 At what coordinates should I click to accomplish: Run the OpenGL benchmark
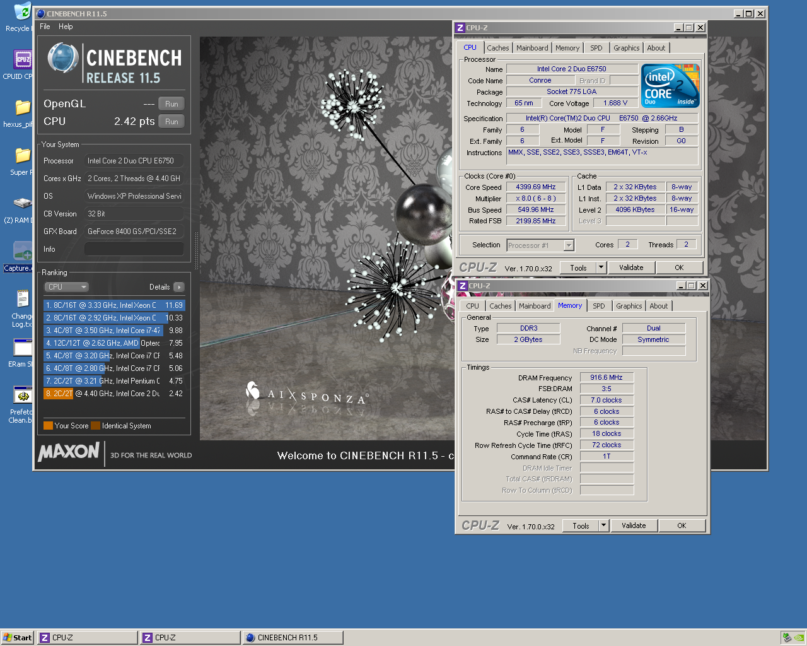pyautogui.click(x=171, y=104)
